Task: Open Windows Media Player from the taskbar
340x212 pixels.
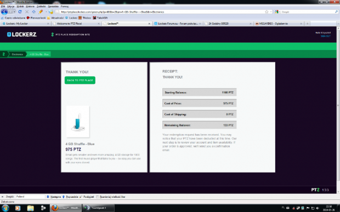Action: click(x=18, y=208)
